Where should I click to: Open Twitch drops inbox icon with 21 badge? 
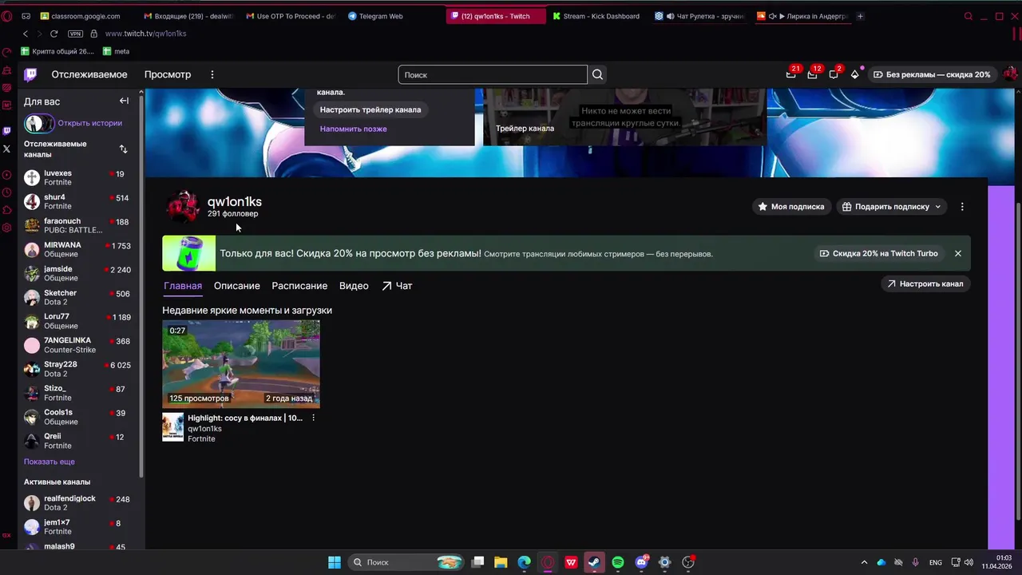point(790,74)
